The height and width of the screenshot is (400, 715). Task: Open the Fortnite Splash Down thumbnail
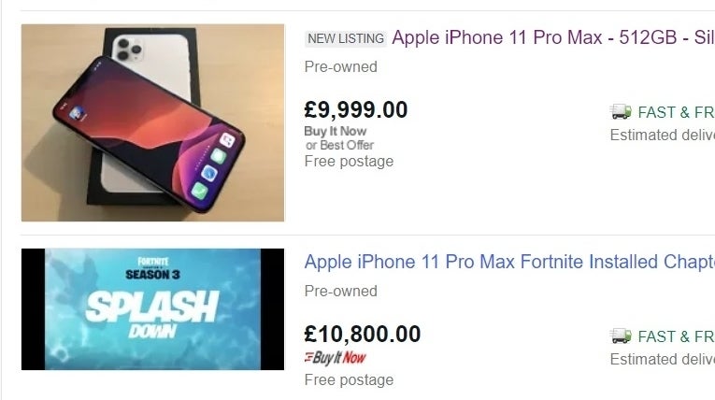point(152,308)
